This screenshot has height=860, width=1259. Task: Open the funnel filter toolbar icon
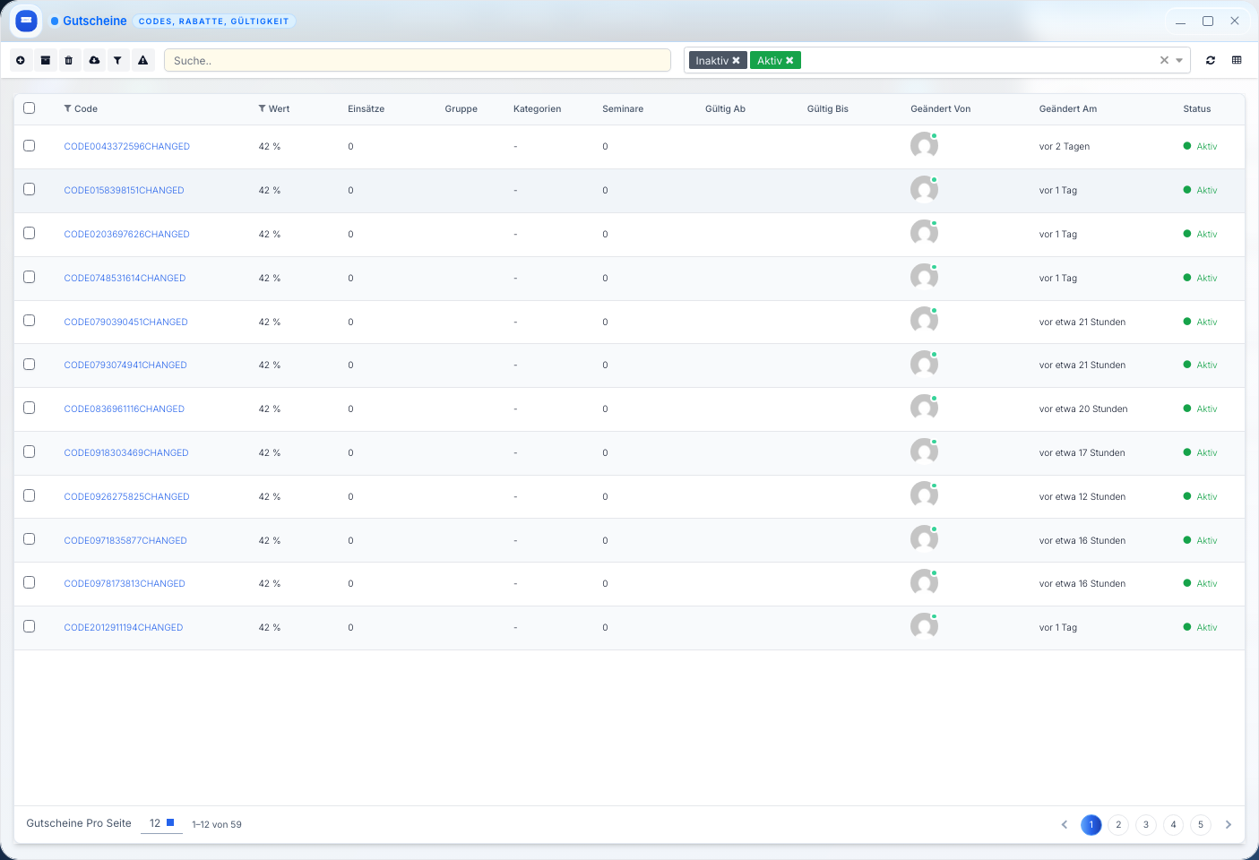[x=117, y=60]
